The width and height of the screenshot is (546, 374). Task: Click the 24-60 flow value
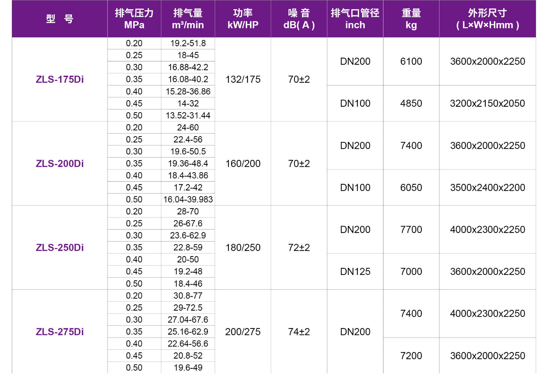tap(188, 127)
